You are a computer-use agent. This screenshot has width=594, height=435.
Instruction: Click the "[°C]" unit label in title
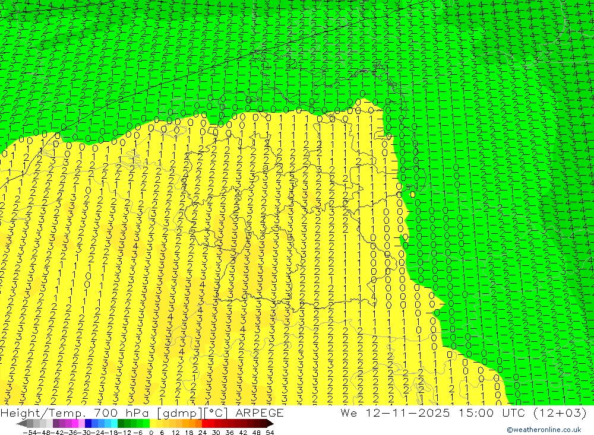click(x=216, y=413)
